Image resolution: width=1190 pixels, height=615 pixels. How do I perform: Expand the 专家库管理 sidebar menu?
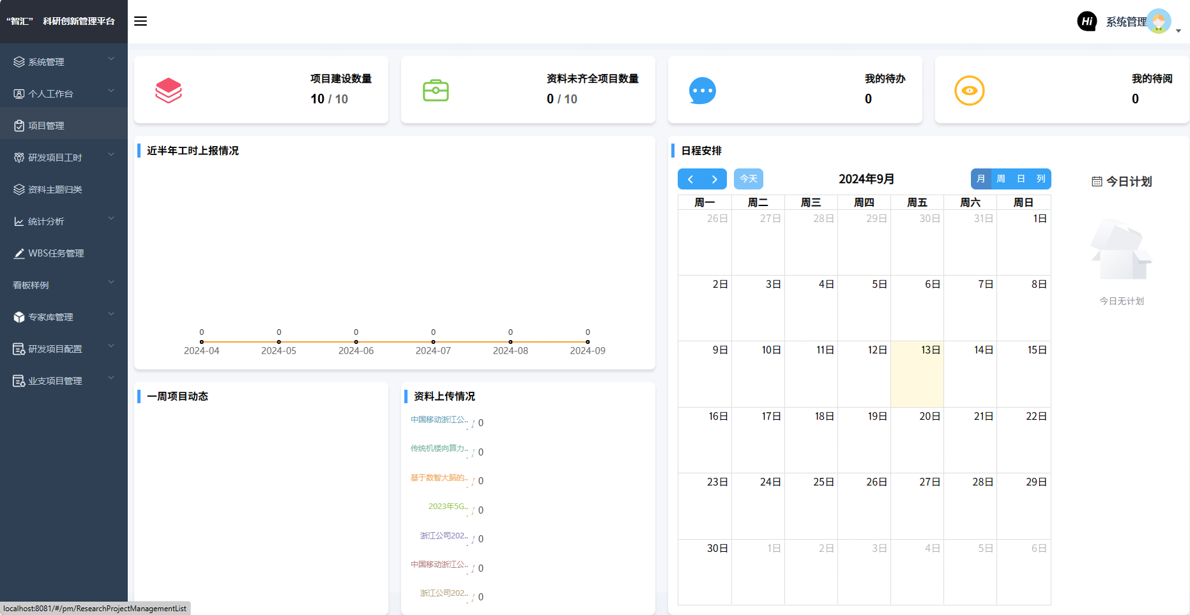click(63, 317)
